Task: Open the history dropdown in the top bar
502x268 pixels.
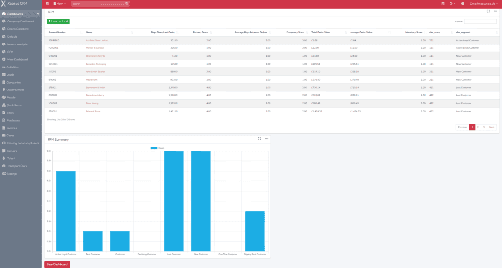Action: click(x=452, y=4)
